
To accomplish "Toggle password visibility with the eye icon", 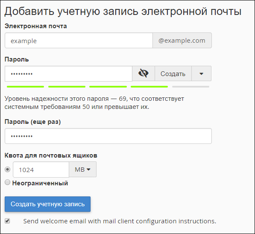I will [144, 73].
